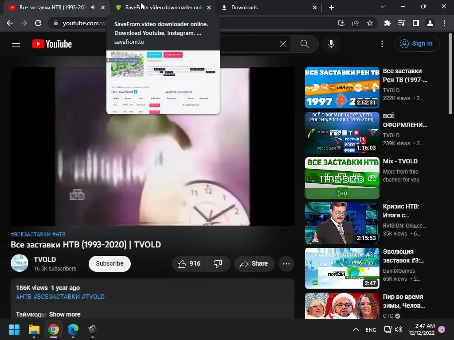The width and height of the screenshot is (454, 340).
Task: Go forward in browser history
Action: pos(24,23)
